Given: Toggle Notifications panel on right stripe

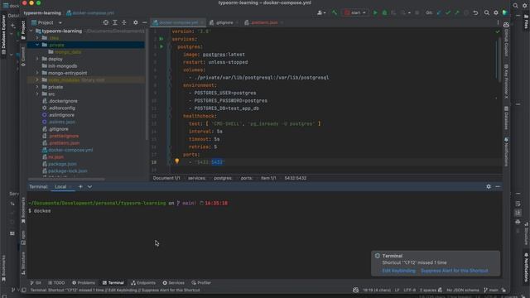Looking at the screenshot, I should pos(506,151).
